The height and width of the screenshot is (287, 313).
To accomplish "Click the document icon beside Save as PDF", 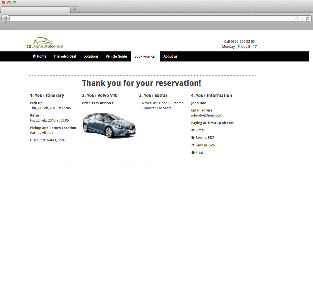I will point(193,137).
